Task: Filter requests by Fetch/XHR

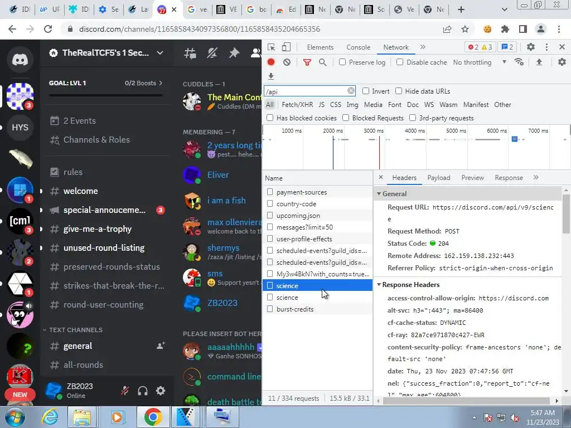Action: click(x=297, y=105)
